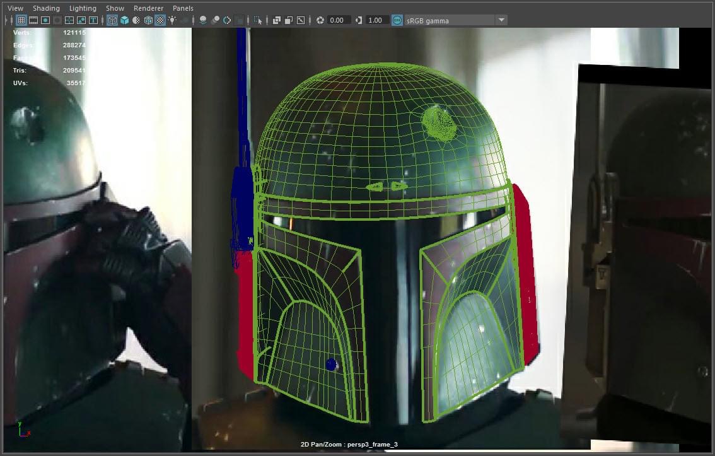Toggle the color management ON button

point(397,20)
